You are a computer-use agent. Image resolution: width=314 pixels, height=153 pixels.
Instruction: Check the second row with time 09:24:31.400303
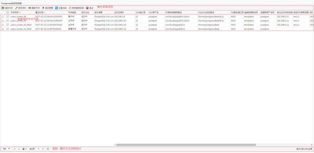(x=7, y=21)
